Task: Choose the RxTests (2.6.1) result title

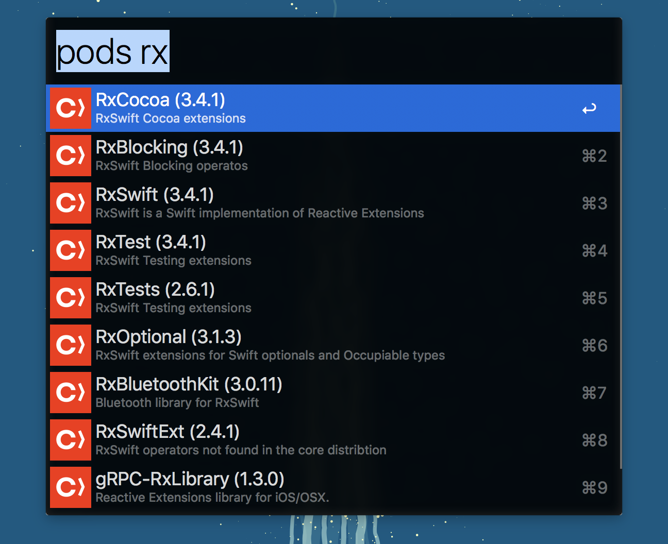Action: click(x=155, y=290)
